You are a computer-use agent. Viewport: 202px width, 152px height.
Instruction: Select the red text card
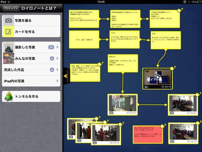pyautogui.click(x=148, y=135)
